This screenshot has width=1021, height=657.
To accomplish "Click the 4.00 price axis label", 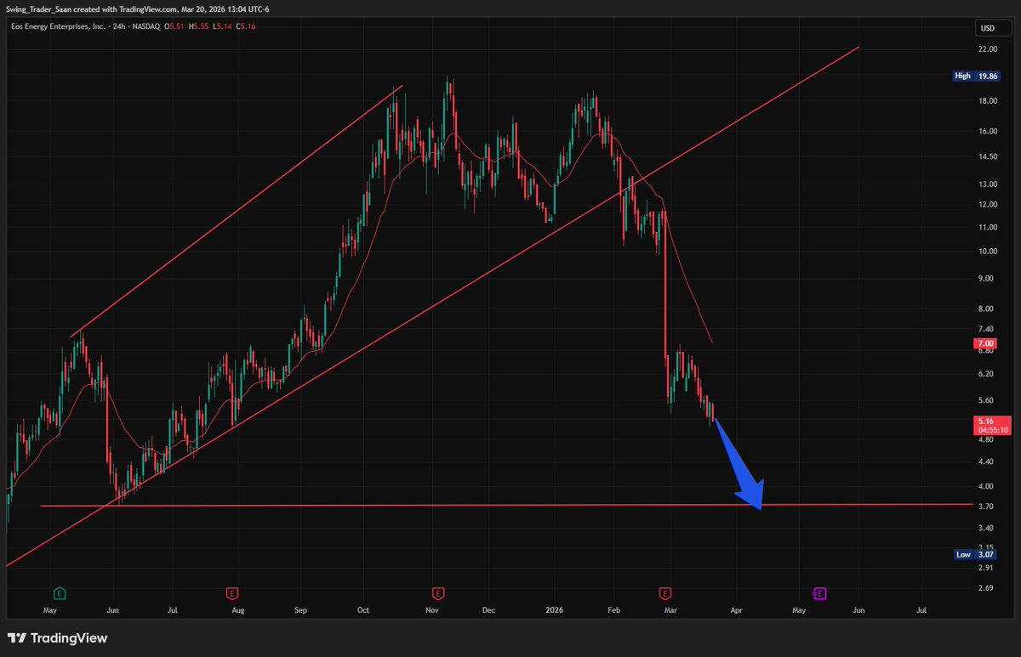I will (x=988, y=487).
